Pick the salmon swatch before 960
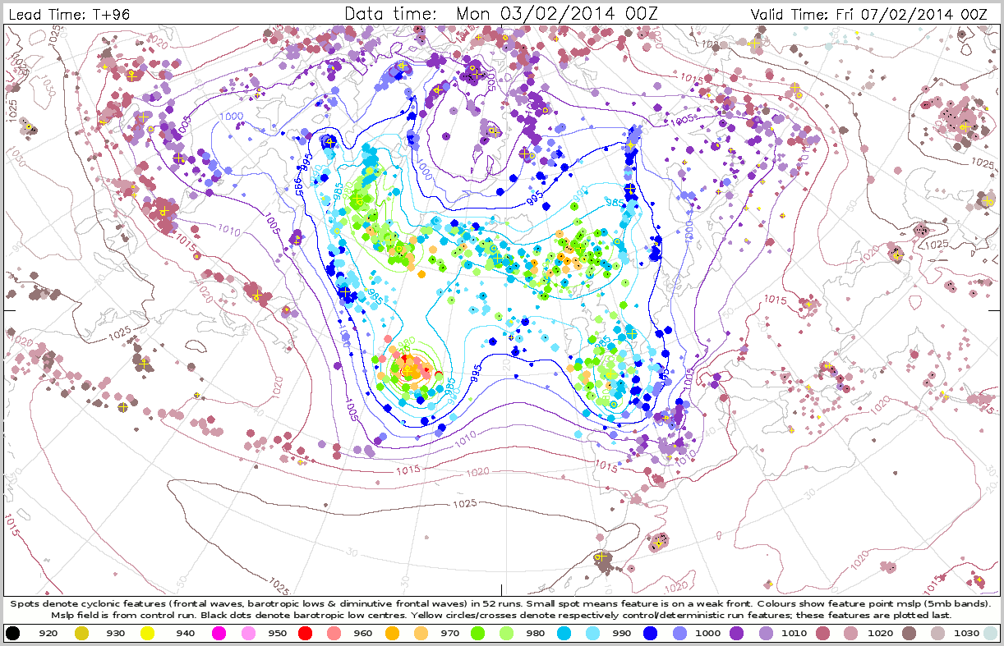The image size is (1004, 646). click(333, 633)
